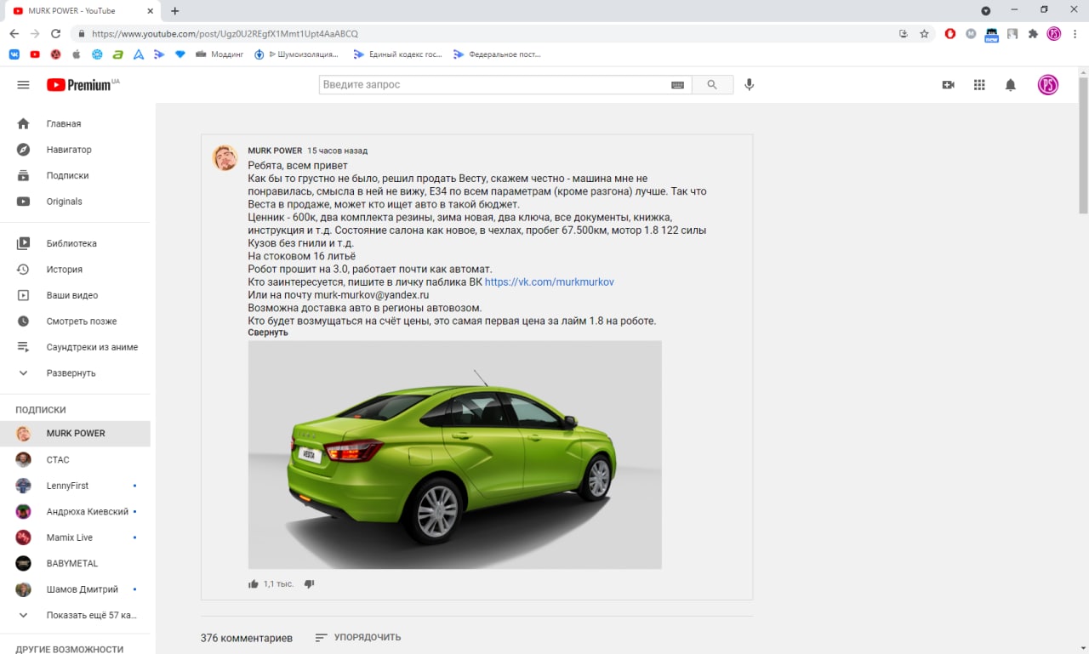Open the Федеральное пост bookmark
This screenshot has width=1089, height=654.
tap(497, 54)
